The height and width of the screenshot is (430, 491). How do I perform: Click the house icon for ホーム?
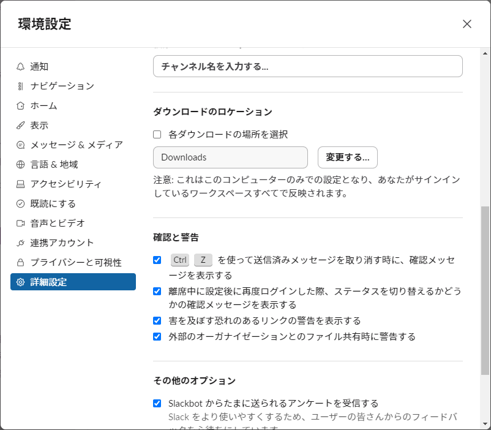coord(20,105)
